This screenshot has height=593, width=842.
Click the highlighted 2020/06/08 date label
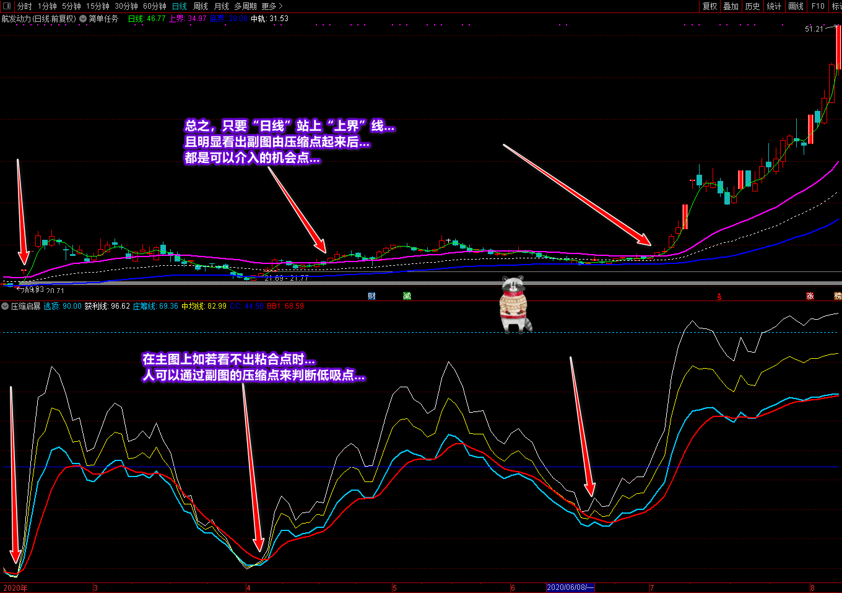[570, 588]
